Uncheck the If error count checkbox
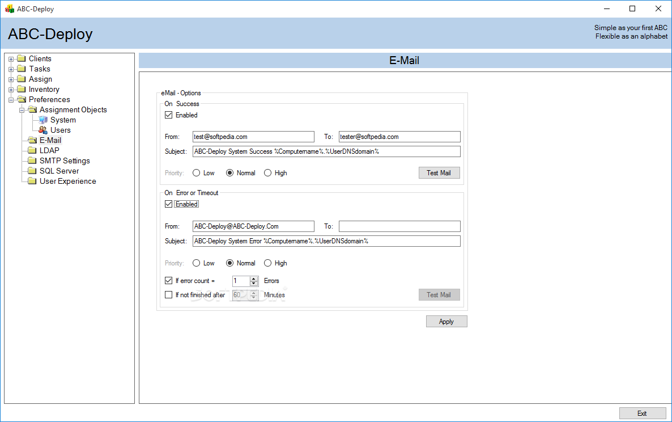Viewport: 672px width, 422px height. tap(168, 280)
